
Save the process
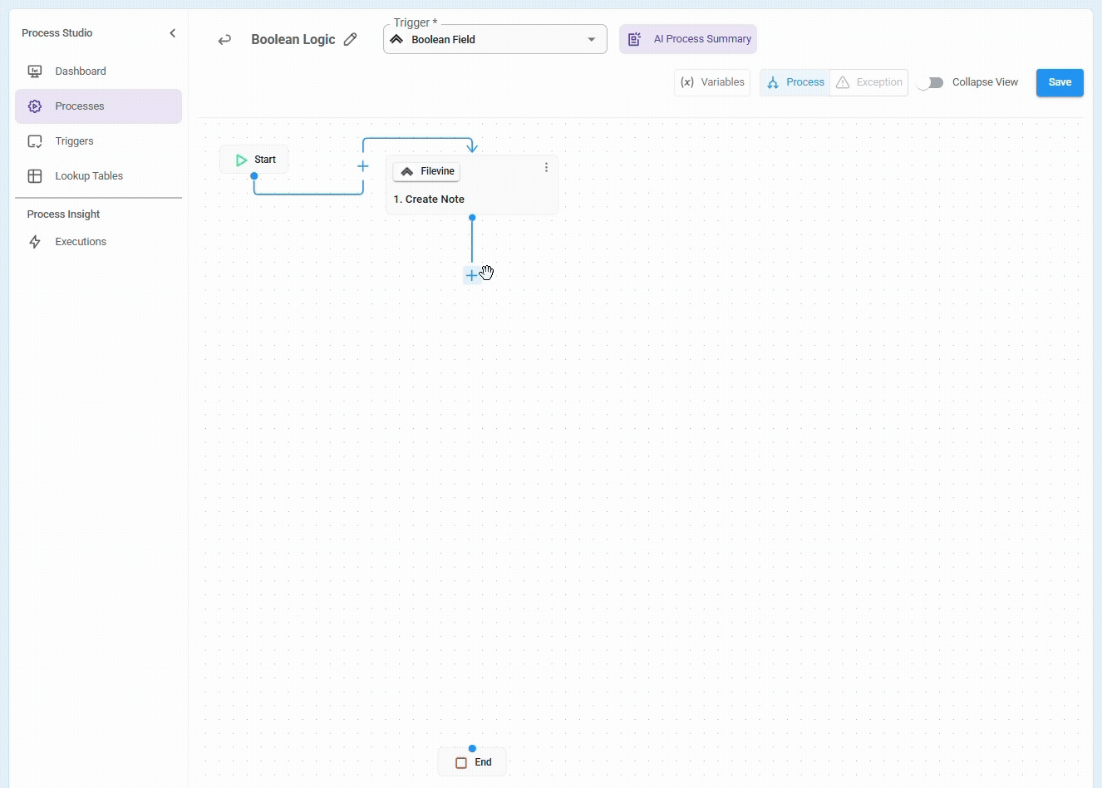click(x=1060, y=82)
